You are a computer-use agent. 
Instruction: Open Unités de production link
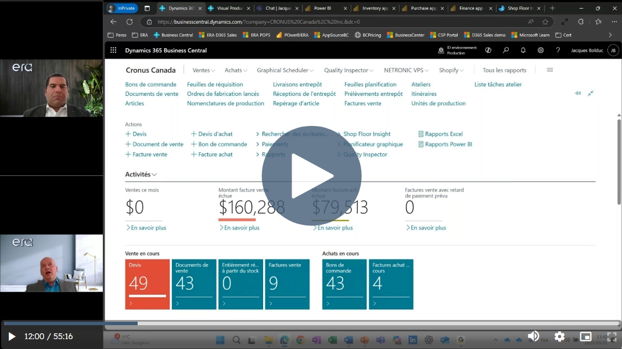point(438,103)
